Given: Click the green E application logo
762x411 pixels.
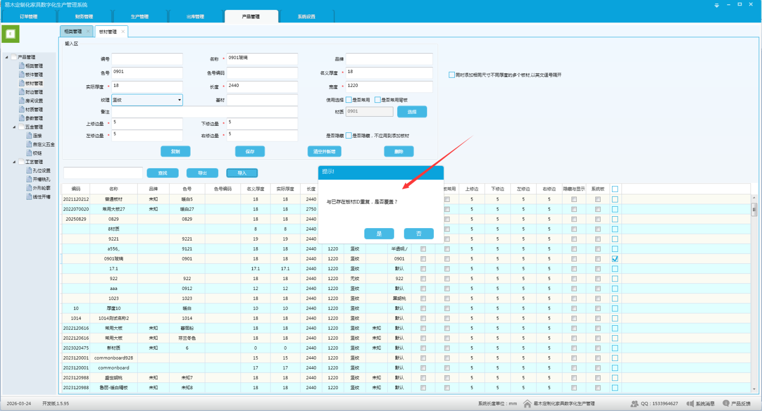Looking at the screenshot, I should [10, 34].
